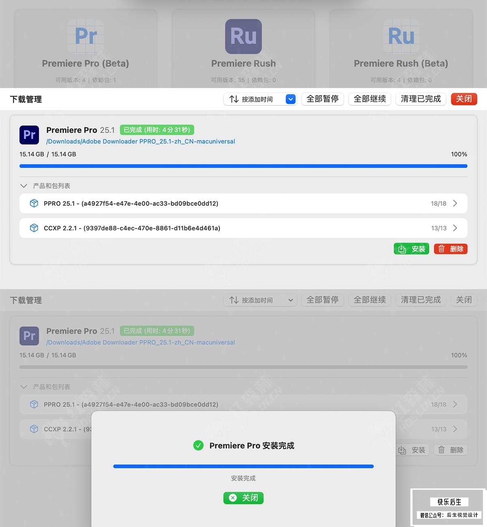Click the dimmed "Premiere Pro 25.1" title
487x527 pixels.
coord(80,331)
